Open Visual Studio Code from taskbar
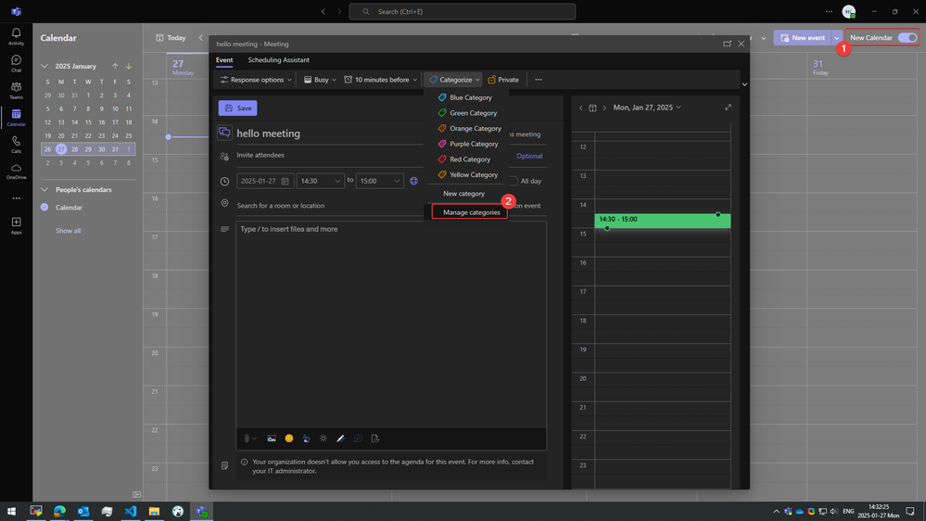926x521 pixels. [131, 511]
